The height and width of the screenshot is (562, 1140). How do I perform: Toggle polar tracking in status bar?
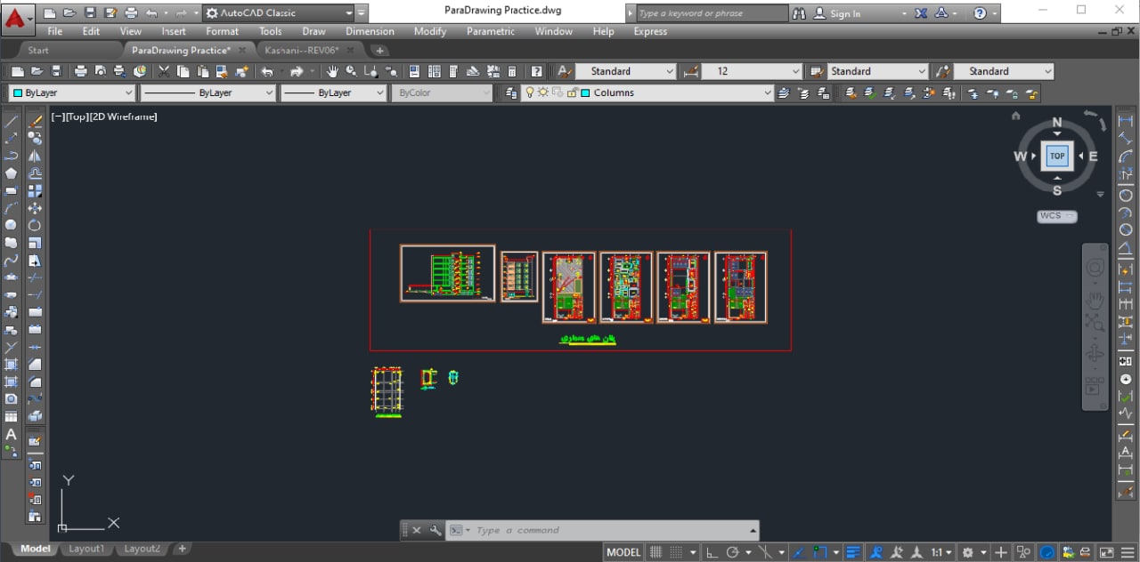732,552
